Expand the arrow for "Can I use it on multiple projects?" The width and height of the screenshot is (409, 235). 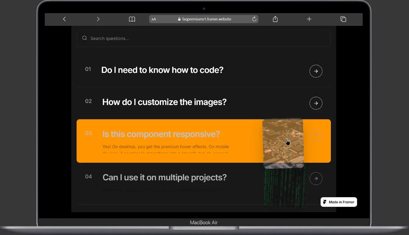tap(316, 179)
